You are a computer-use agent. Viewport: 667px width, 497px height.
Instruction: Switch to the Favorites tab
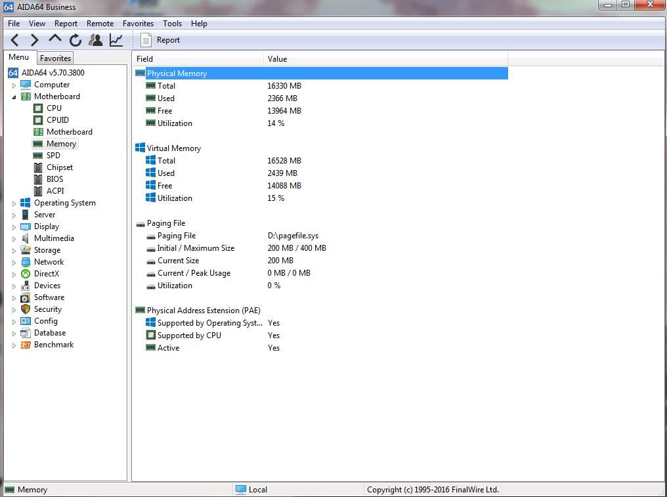55,58
